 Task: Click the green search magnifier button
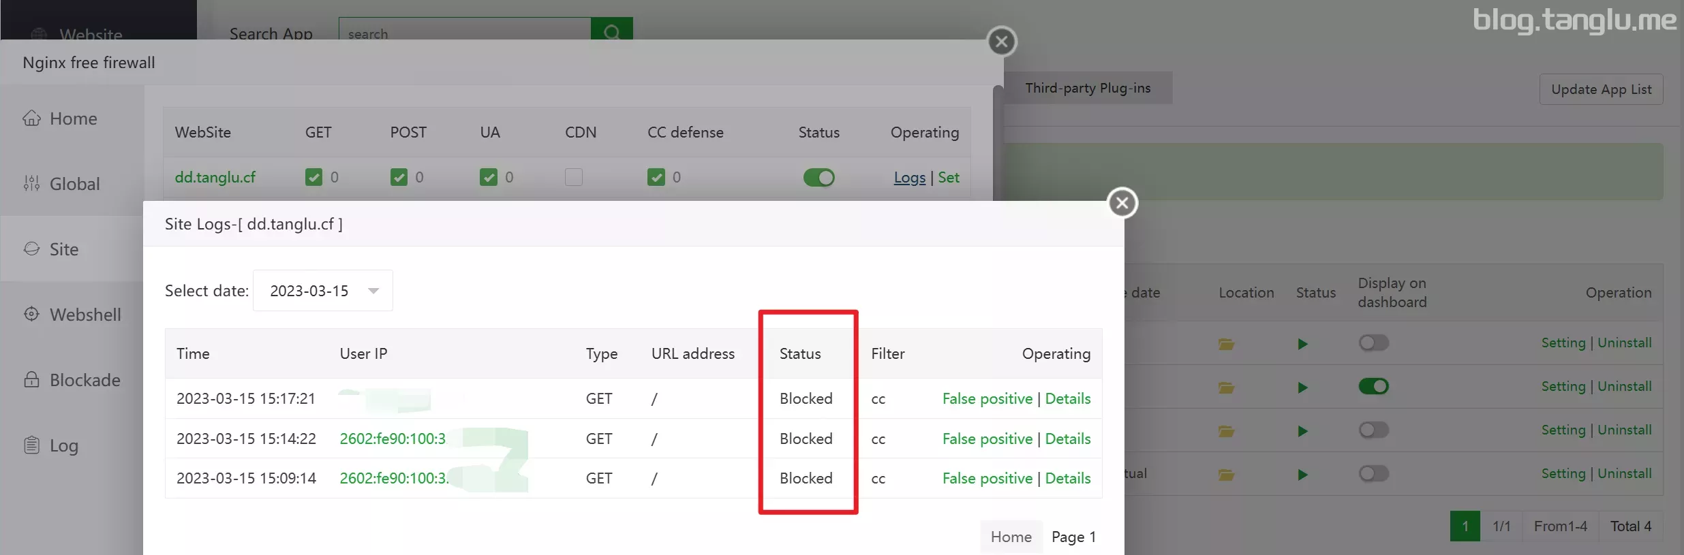611,31
